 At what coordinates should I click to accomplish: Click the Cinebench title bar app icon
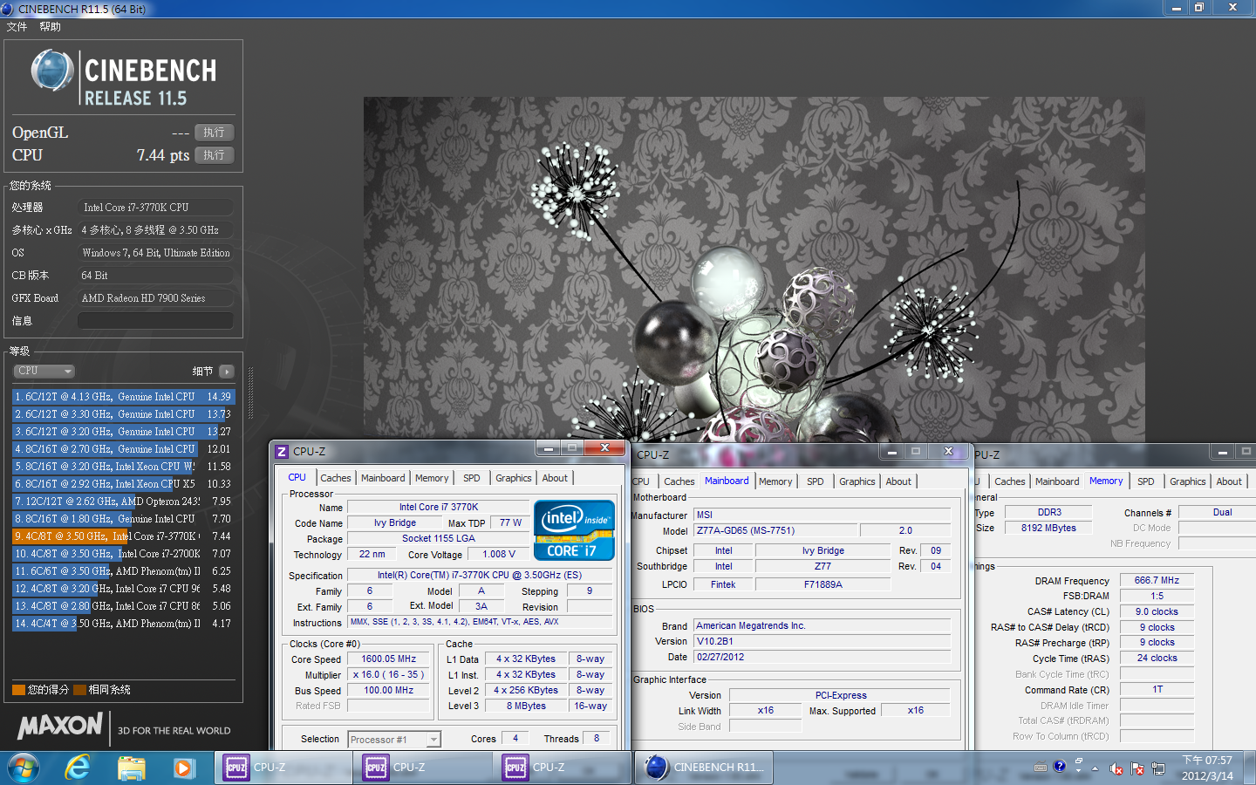8,9
